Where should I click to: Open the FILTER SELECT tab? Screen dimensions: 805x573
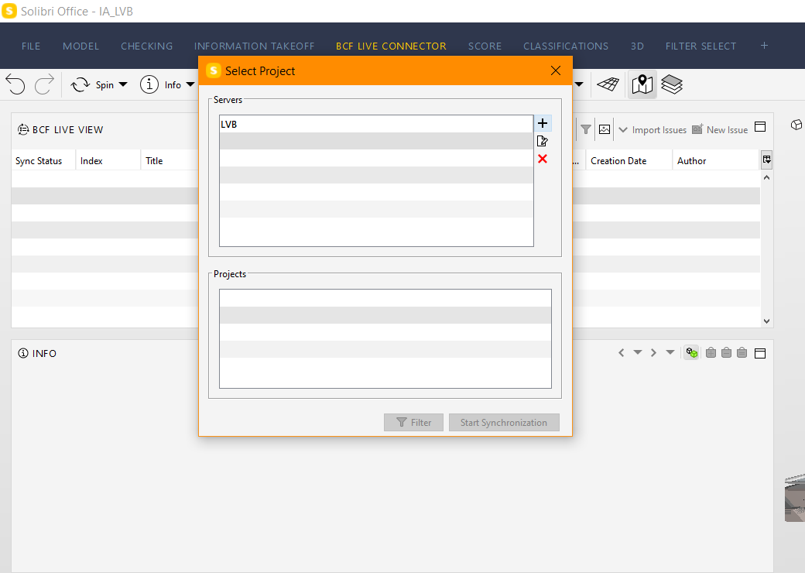(x=701, y=46)
